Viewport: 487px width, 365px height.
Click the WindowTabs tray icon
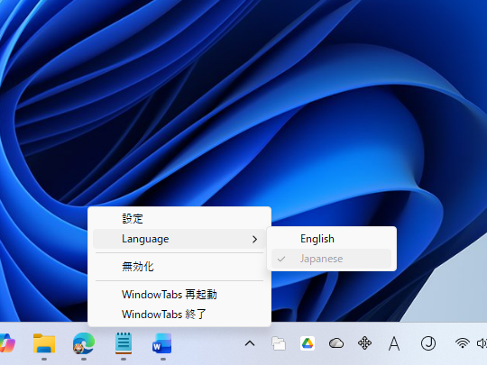[x=279, y=343]
